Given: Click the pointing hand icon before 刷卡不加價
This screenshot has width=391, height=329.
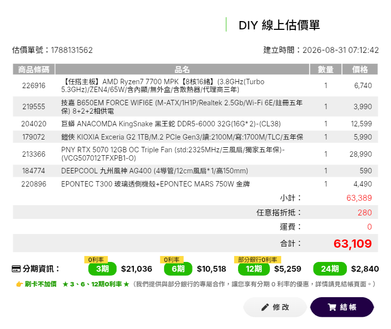Looking at the screenshot, I should 20,284.
